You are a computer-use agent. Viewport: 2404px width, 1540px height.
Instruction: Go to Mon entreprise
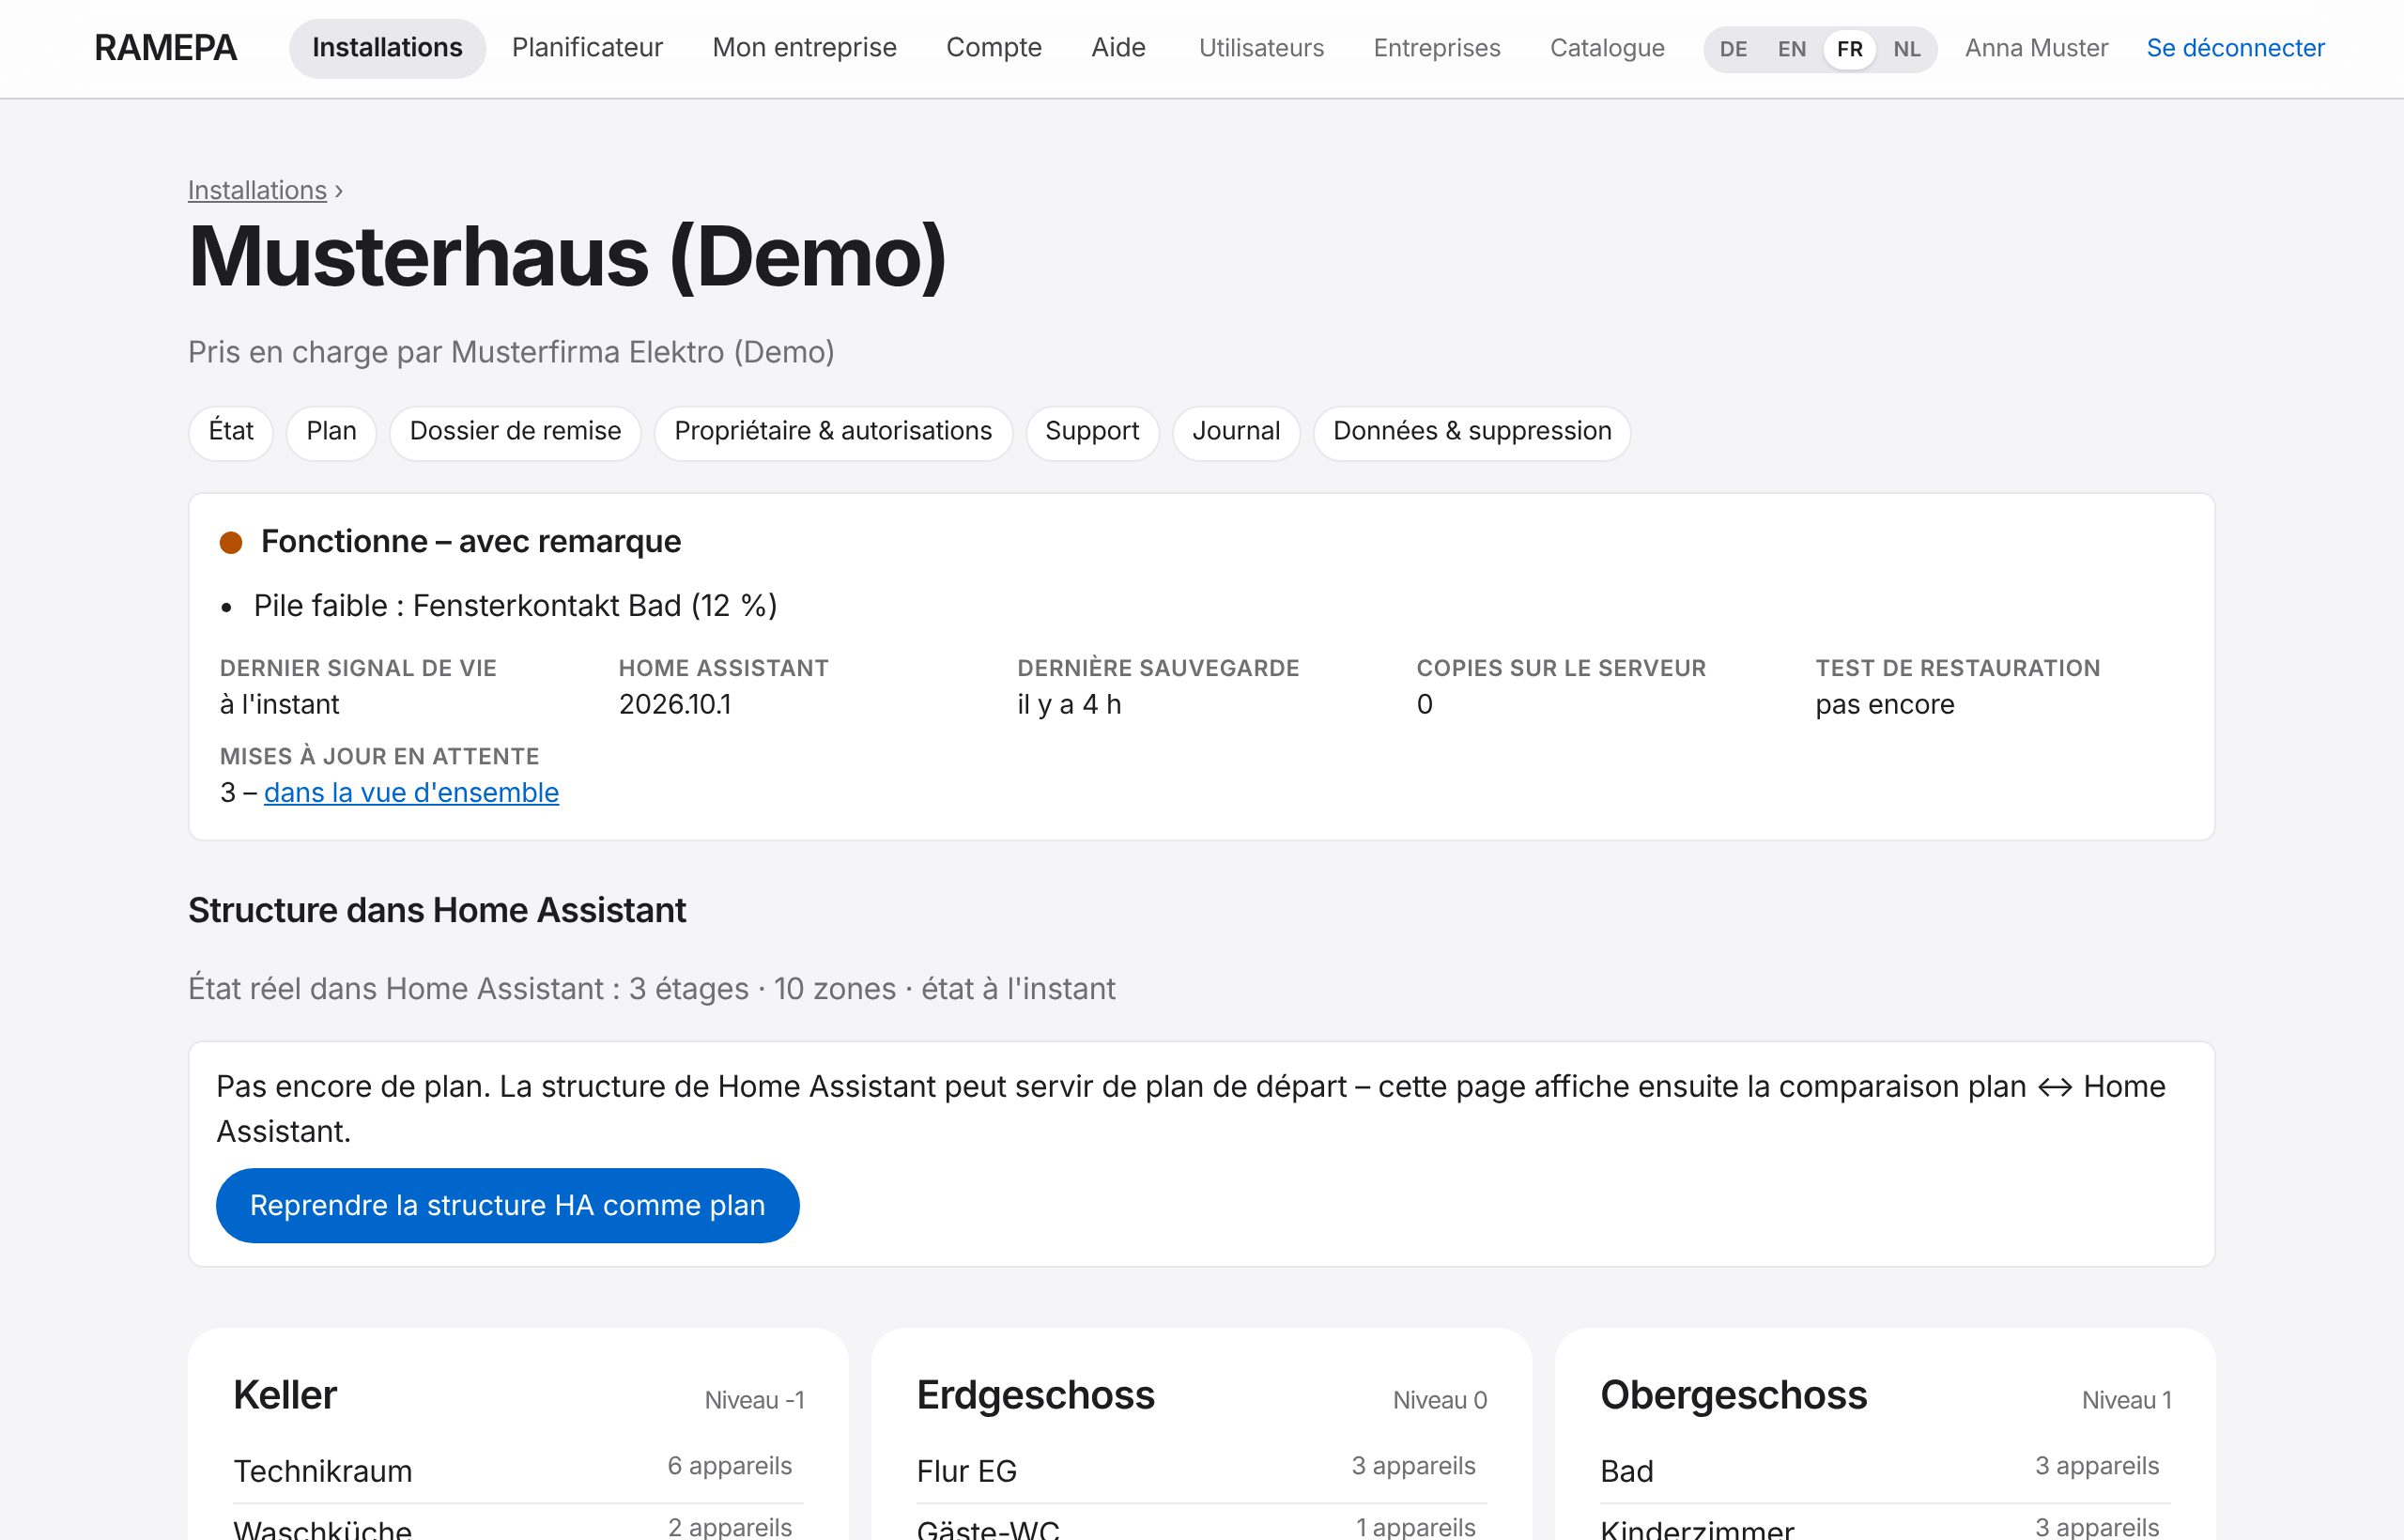804,48
